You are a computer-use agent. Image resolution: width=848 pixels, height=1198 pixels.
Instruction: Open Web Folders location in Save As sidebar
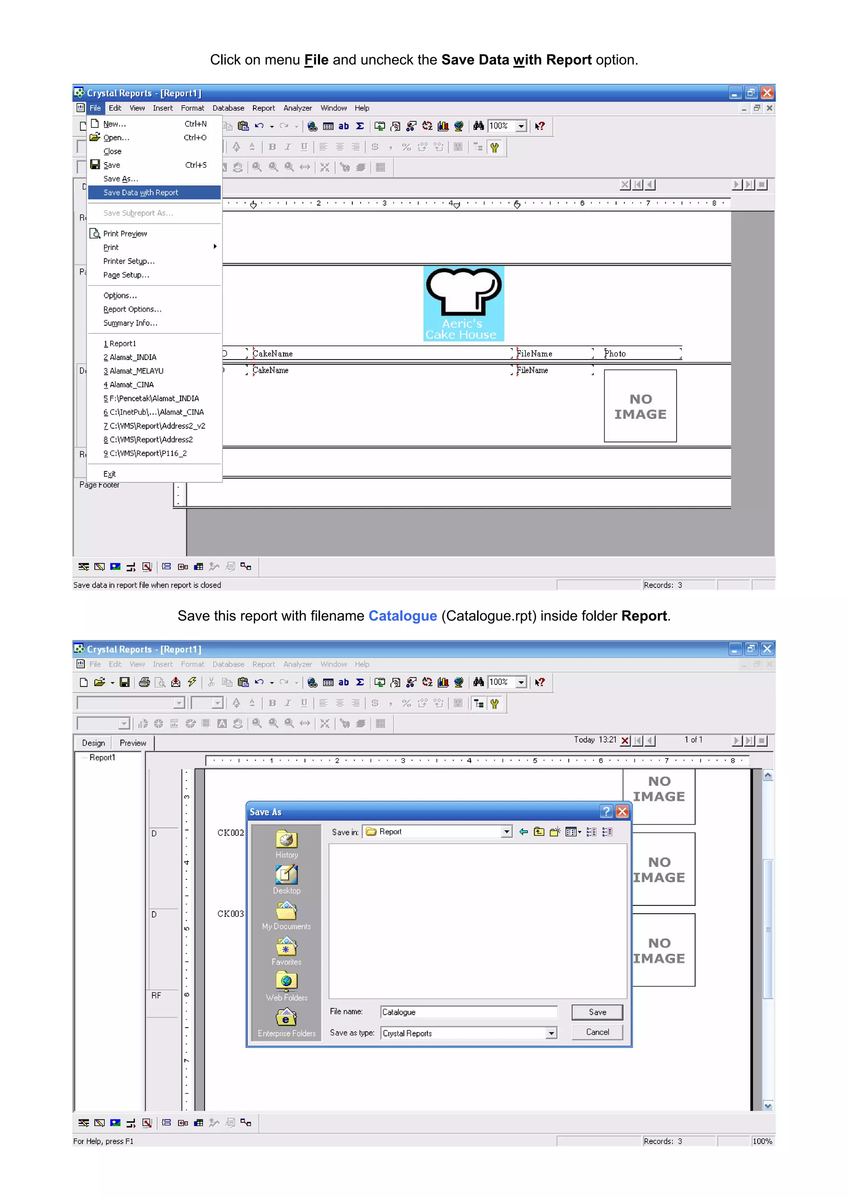[x=286, y=986]
